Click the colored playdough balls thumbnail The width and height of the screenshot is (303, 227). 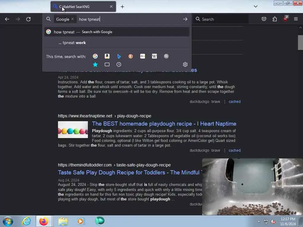pyautogui.click(x=73, y=129)
